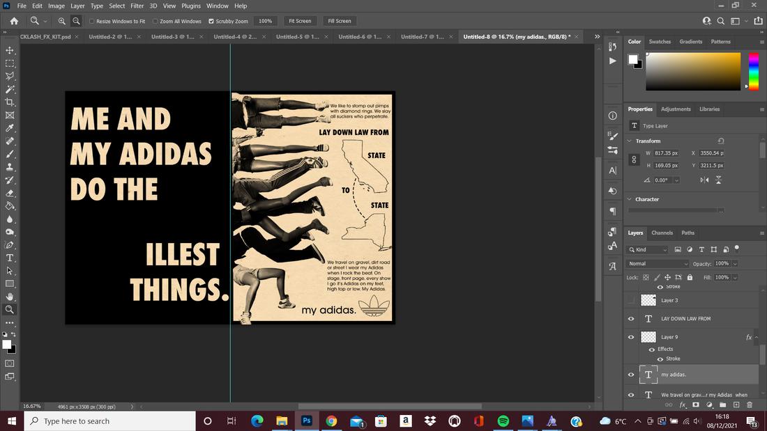Select the Eraser tool
This screenshot has height=431, width=767.
[x=10, y=193]
